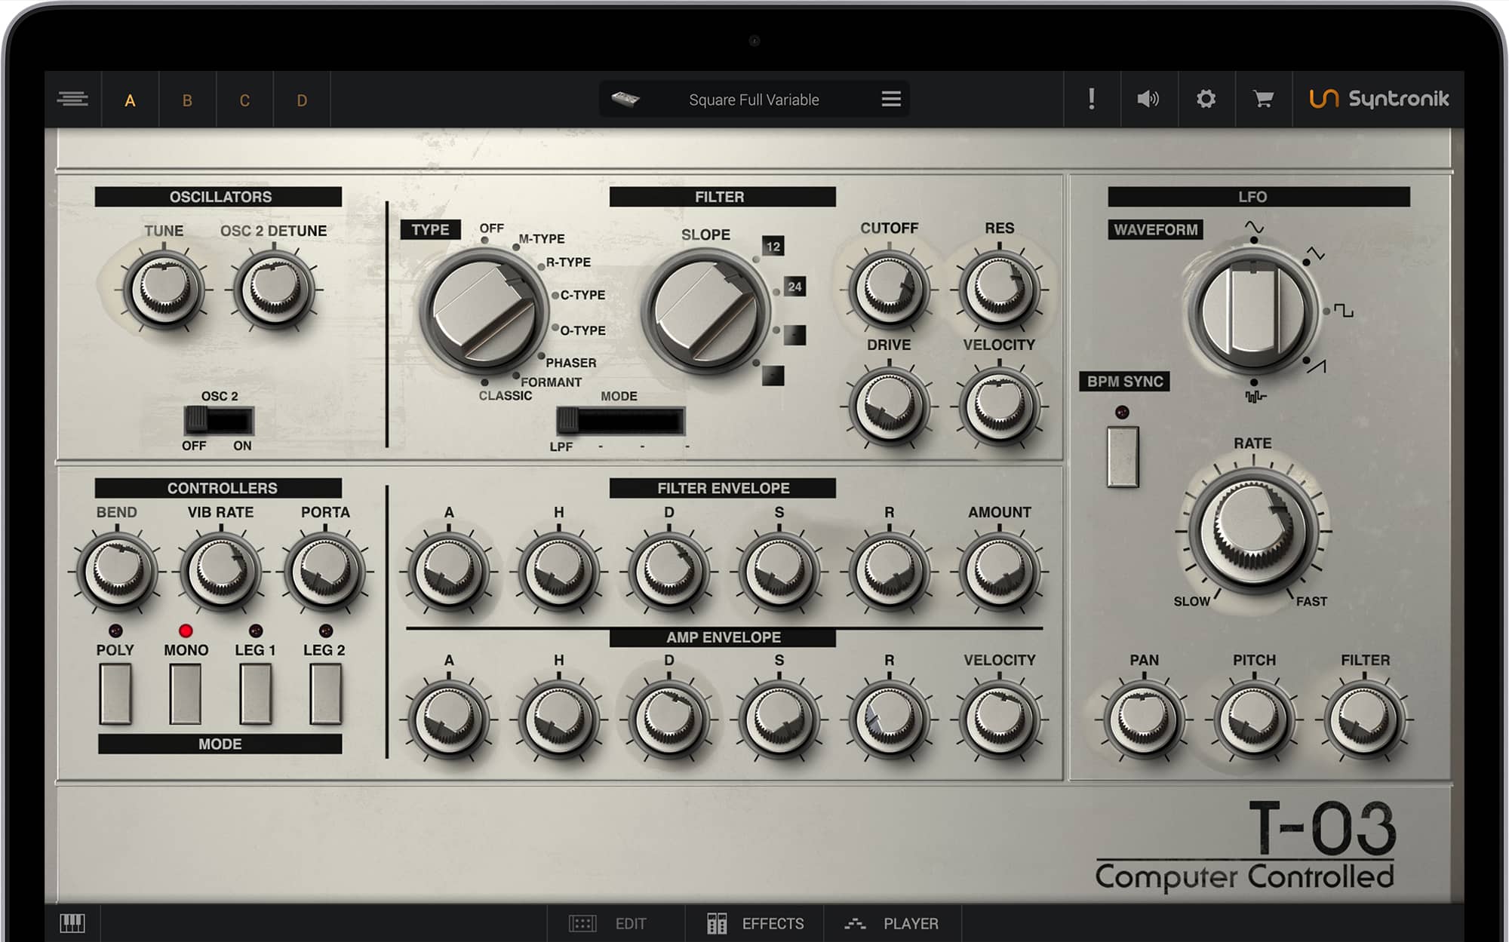Click the alert exclamation icon
This screenshot has width=1509, height=942.
tap(1092, 99)
